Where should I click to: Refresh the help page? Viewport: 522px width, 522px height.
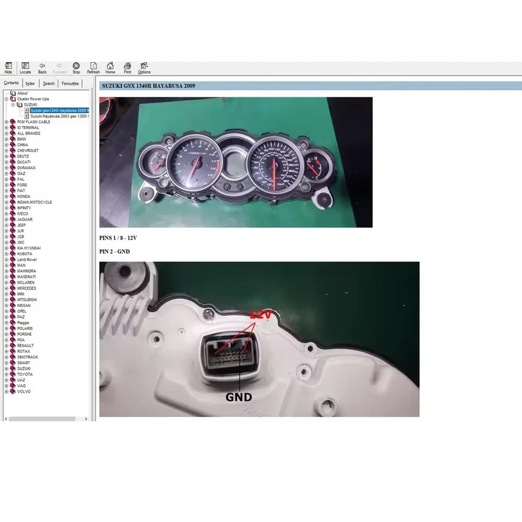(93, 67)
